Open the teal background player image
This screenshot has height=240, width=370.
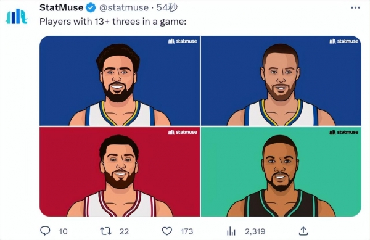[281, 172]
